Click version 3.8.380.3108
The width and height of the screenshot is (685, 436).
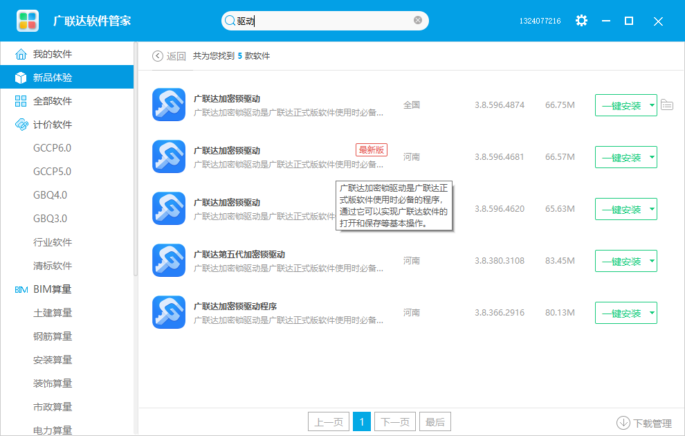coord(500,261)
